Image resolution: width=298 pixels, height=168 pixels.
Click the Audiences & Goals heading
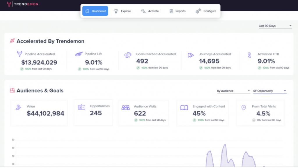click(x=40, y=91)
